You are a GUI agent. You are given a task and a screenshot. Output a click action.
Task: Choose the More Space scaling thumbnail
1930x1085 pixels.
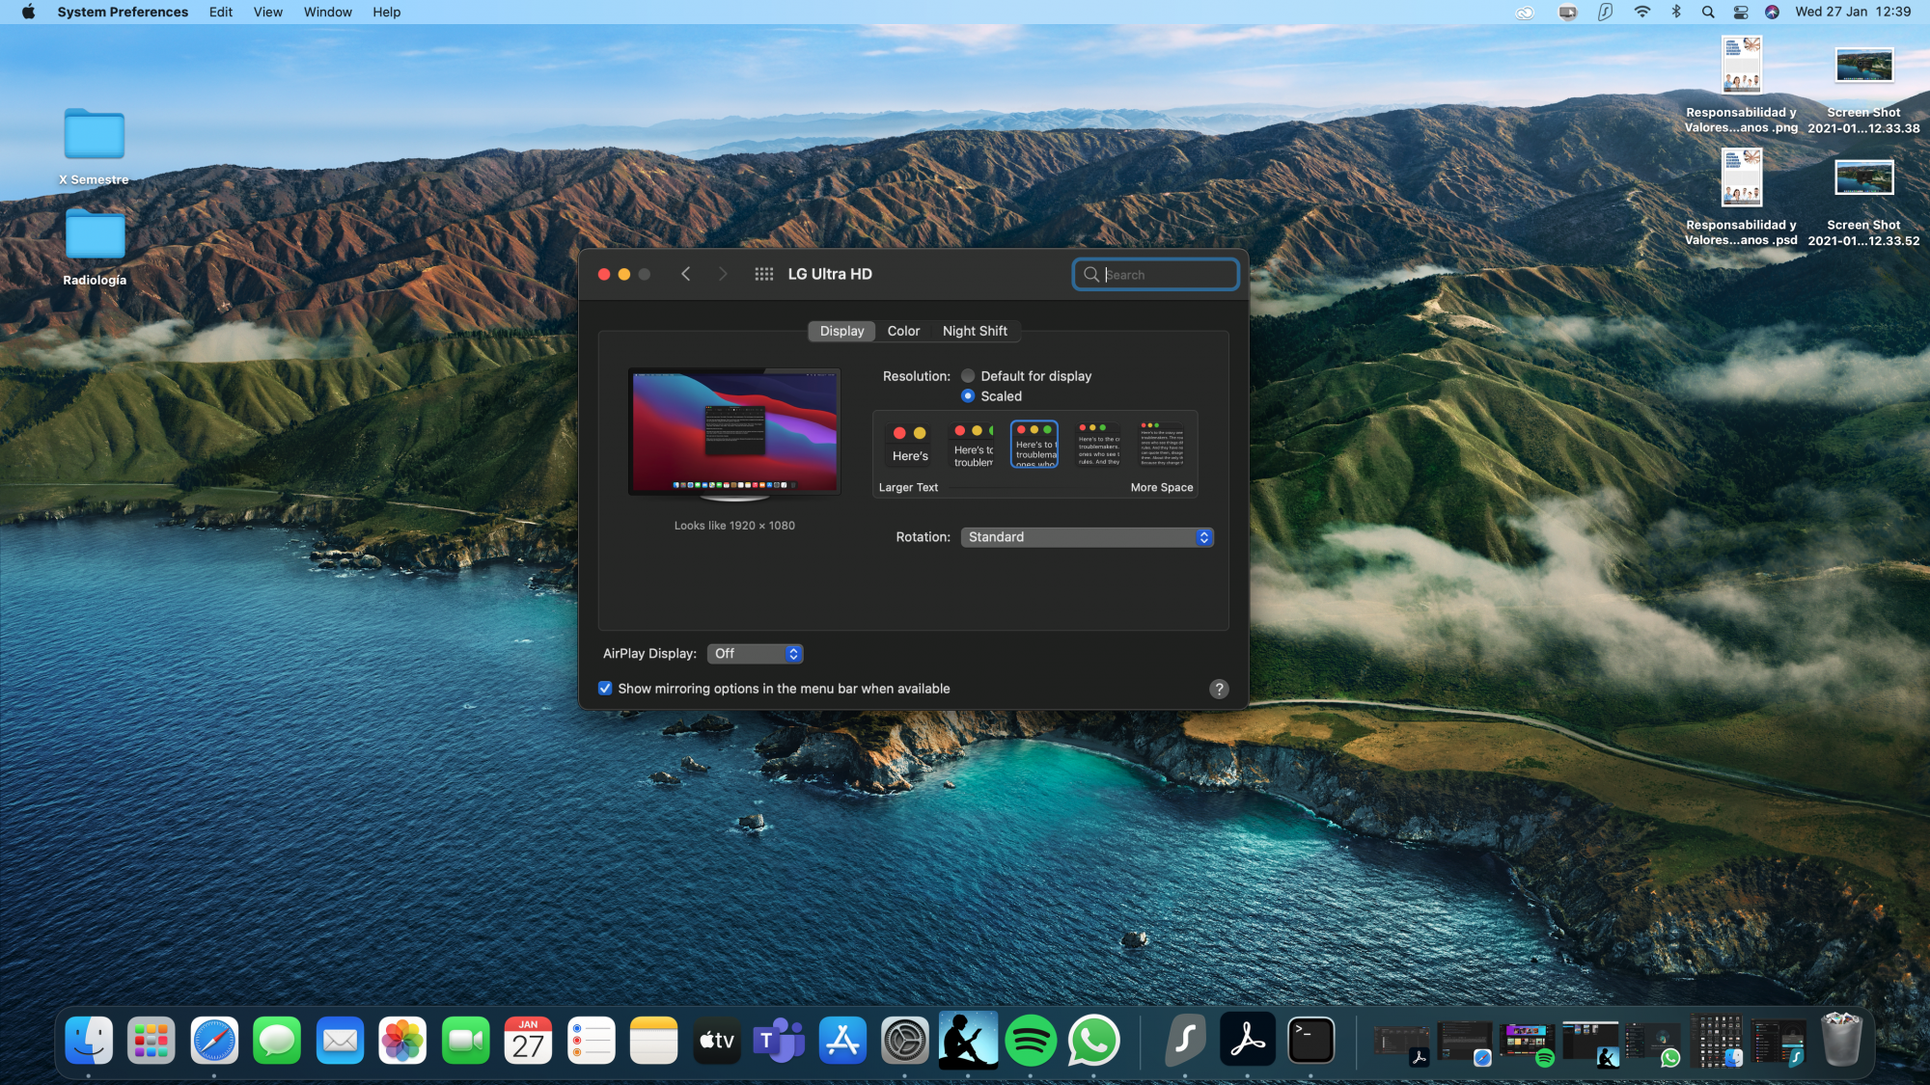pyautogui.click(x=1162, y=445)
